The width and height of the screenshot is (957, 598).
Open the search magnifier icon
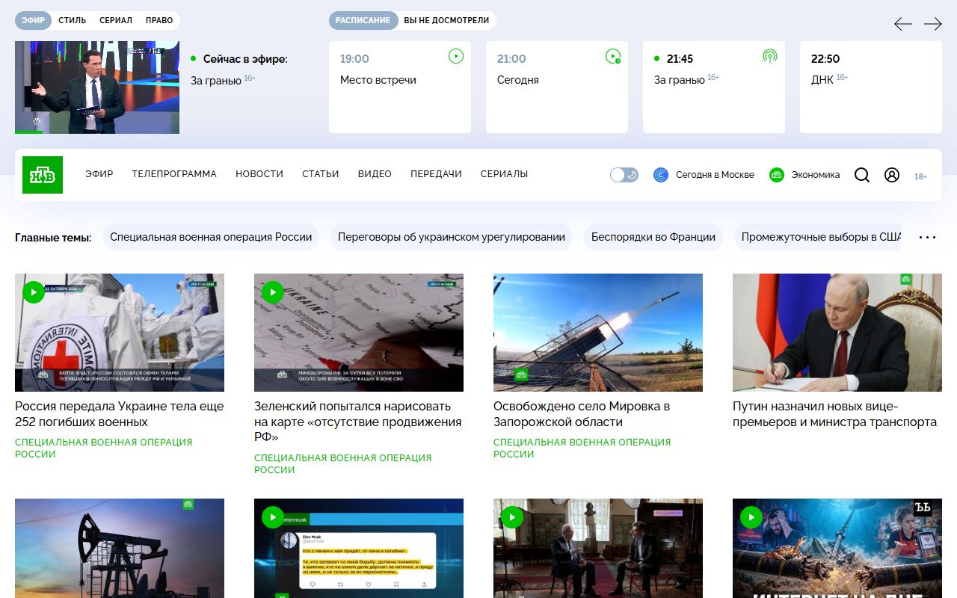click(862, 175)
